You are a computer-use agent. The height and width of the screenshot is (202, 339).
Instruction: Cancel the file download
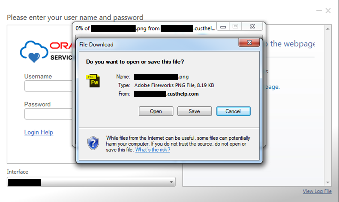pyautogui.click(x=233, y=111)
